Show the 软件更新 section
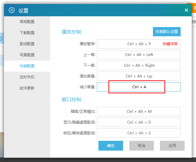This screenshot has height=162, width=196. click(x=27, y=88)
